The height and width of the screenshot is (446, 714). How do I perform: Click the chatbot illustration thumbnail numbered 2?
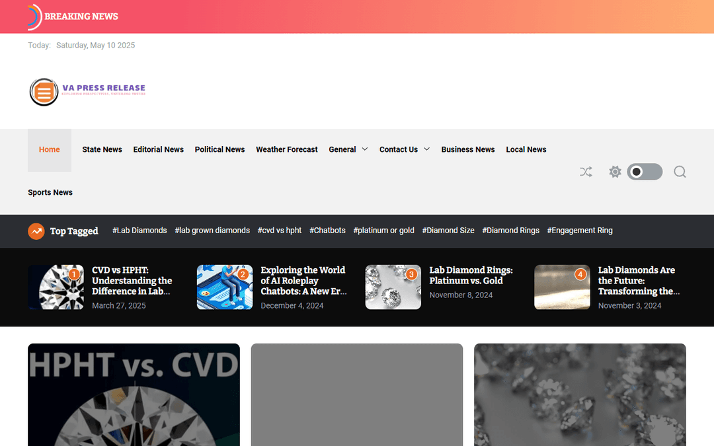click(x=225, y=287)
